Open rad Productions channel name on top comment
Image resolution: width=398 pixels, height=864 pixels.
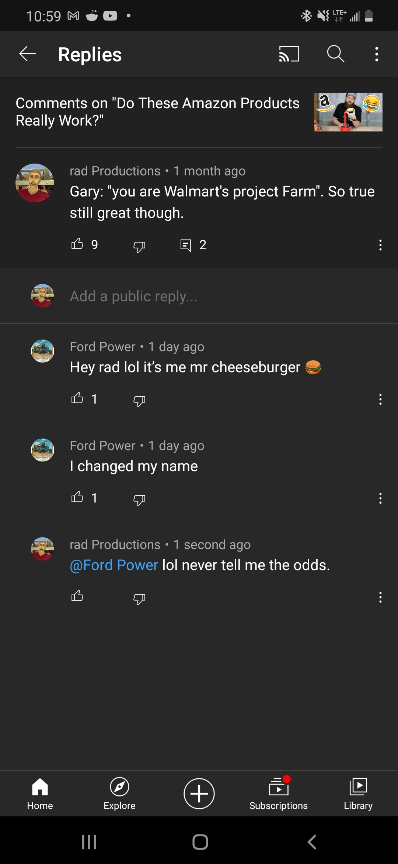(x=115, y=171)
